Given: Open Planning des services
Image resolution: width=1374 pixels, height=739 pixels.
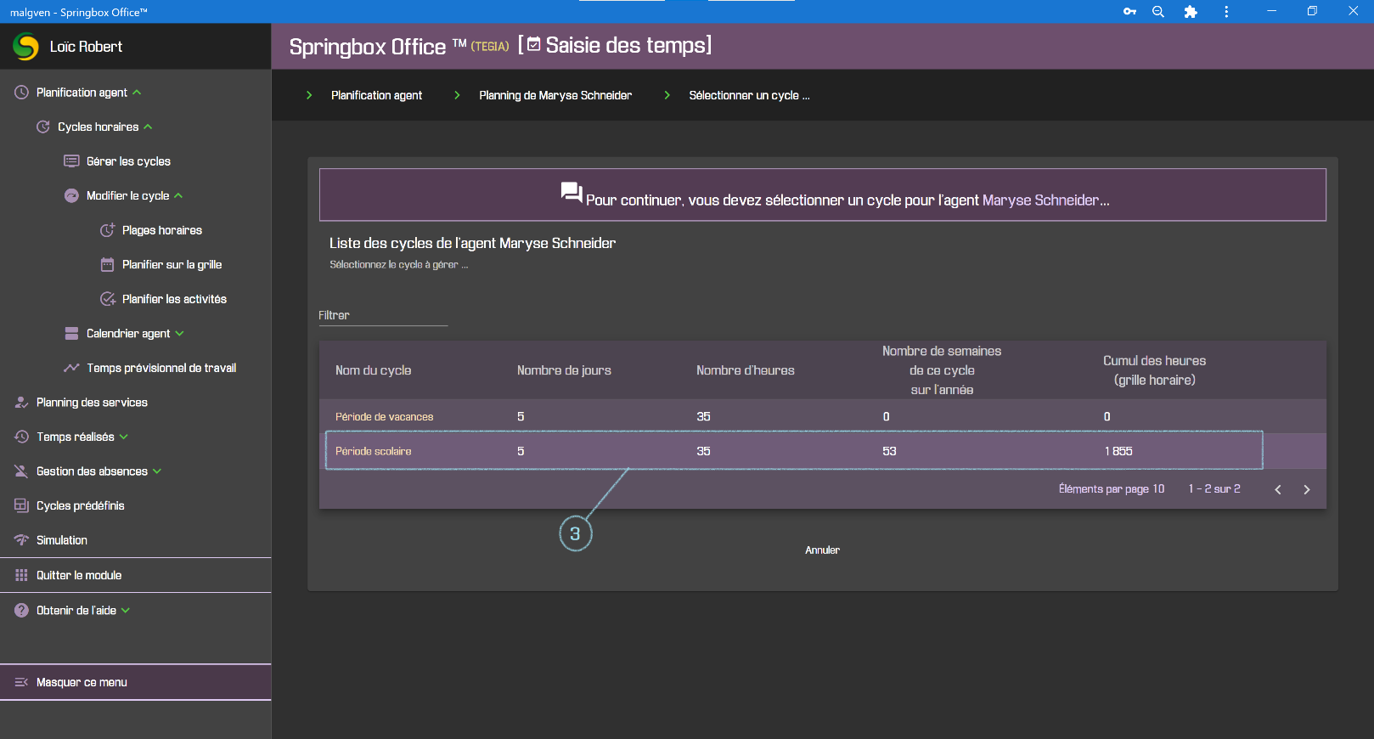Looking at the screenshot, I should (92, 403).
